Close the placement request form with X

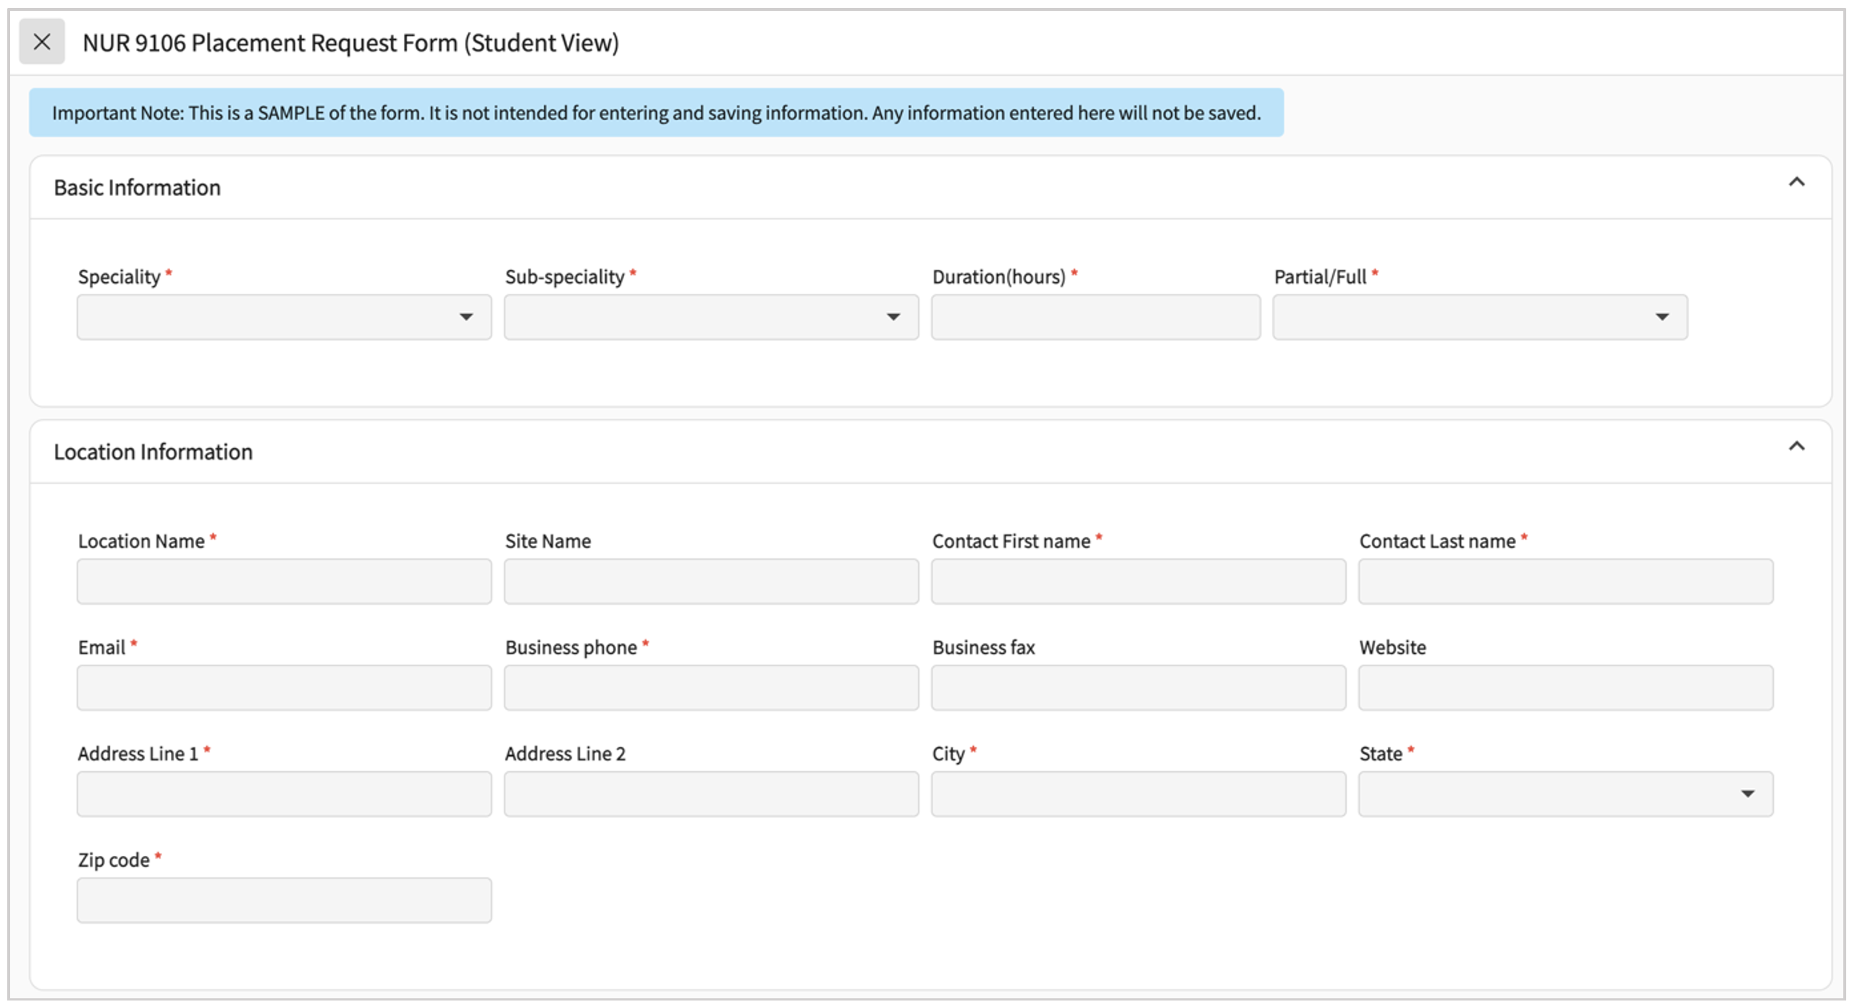click(42, 42)
